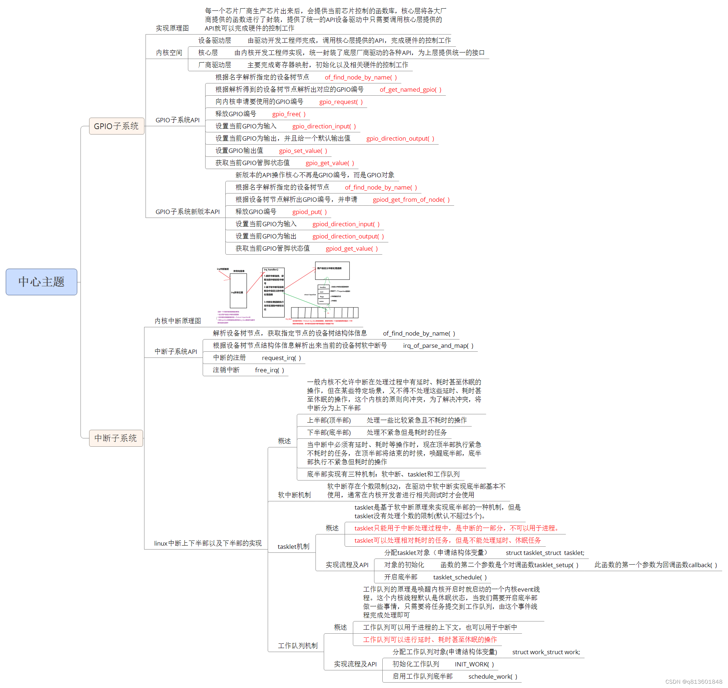
Task: Click red text 工作队列可以进行延时、耗时甚至休眠的操作
Action: coord(430,639)
